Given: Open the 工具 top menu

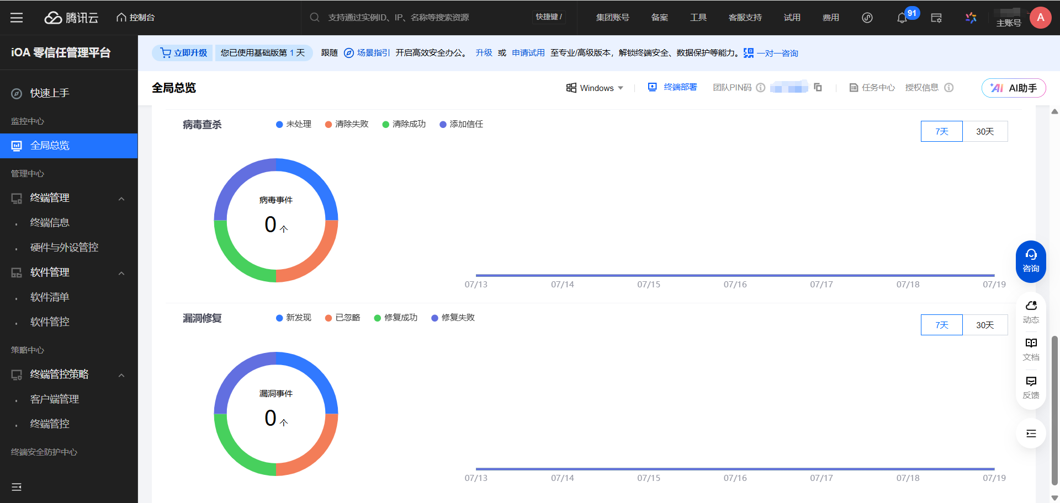Looking at the screenshot, I should [x=698, y=18].
